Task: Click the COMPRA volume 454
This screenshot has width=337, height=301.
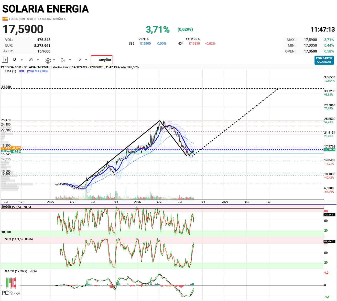Action: coord(181,44)
